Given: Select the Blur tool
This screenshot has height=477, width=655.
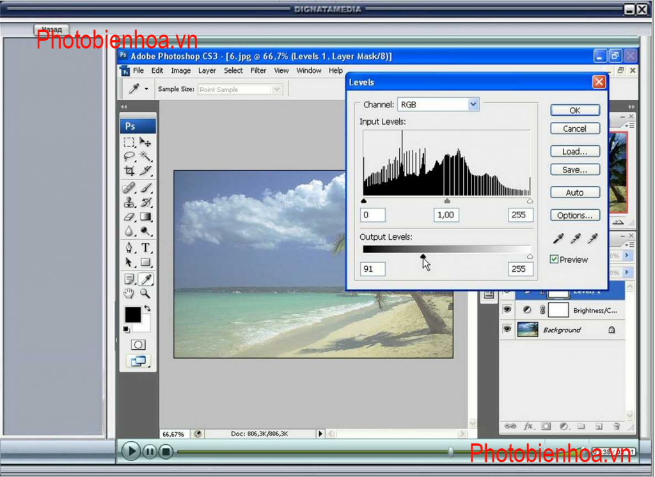Looking at the screenshot, I should pos(129,231).
